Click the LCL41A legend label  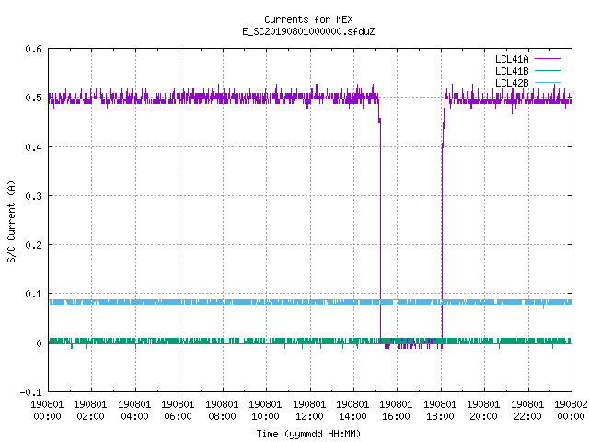[x=512, y=59]
